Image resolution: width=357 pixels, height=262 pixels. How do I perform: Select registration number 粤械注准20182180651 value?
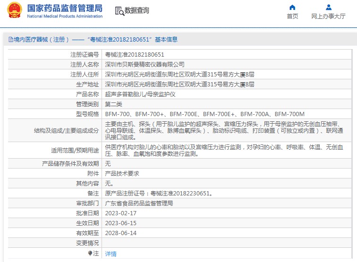(x=135, y=55)
